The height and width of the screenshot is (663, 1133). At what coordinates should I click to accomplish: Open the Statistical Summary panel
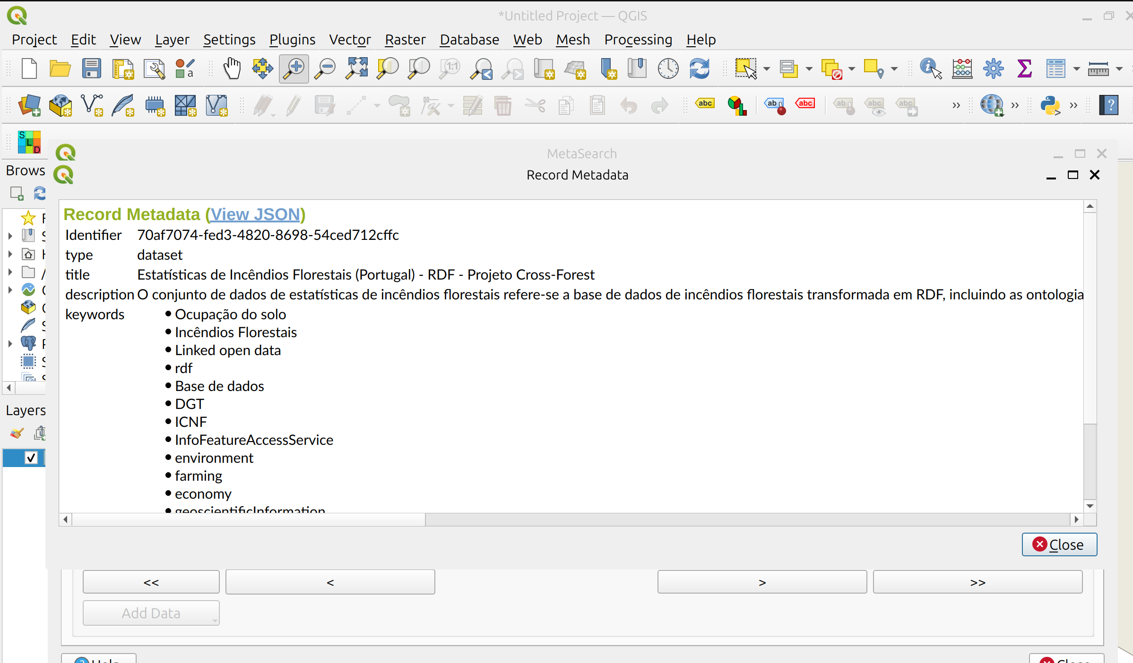point(1024,68)
